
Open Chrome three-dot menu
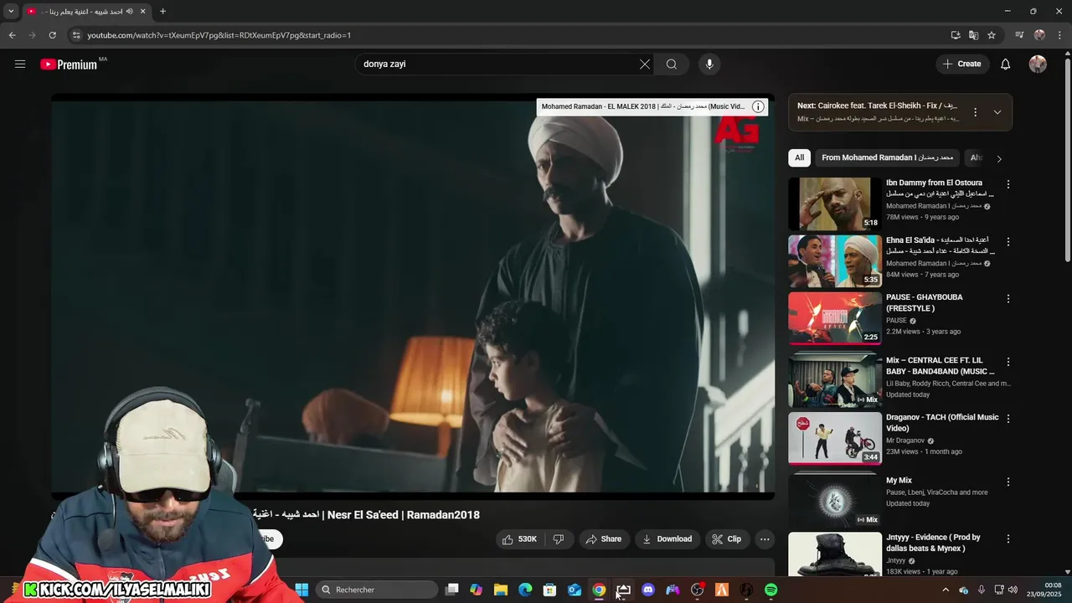[1060, 35]
